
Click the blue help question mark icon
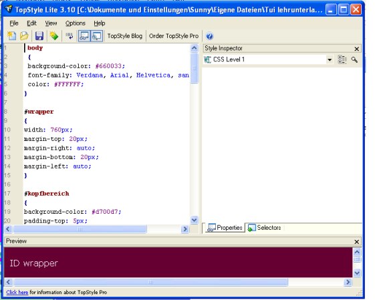pos(209,36)
